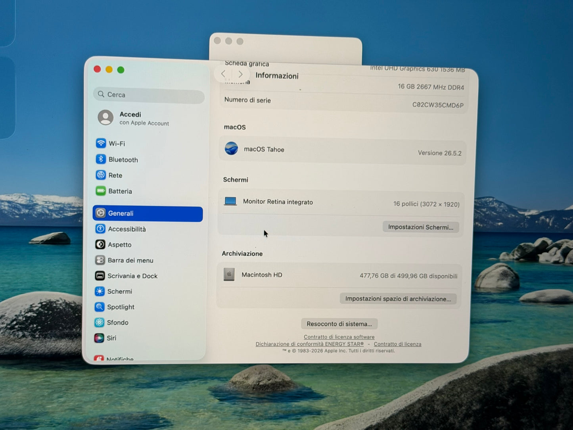Open Impostazioni spazio di archiviazione
This screenshot has width=573, height=430.
(x=398, y=299)
